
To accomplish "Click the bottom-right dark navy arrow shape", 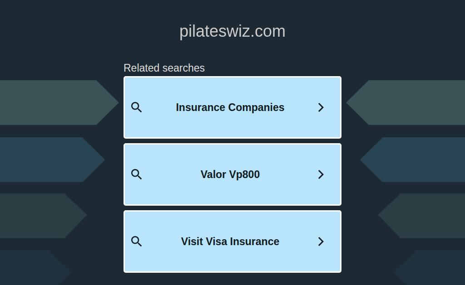I will (436, 268).
